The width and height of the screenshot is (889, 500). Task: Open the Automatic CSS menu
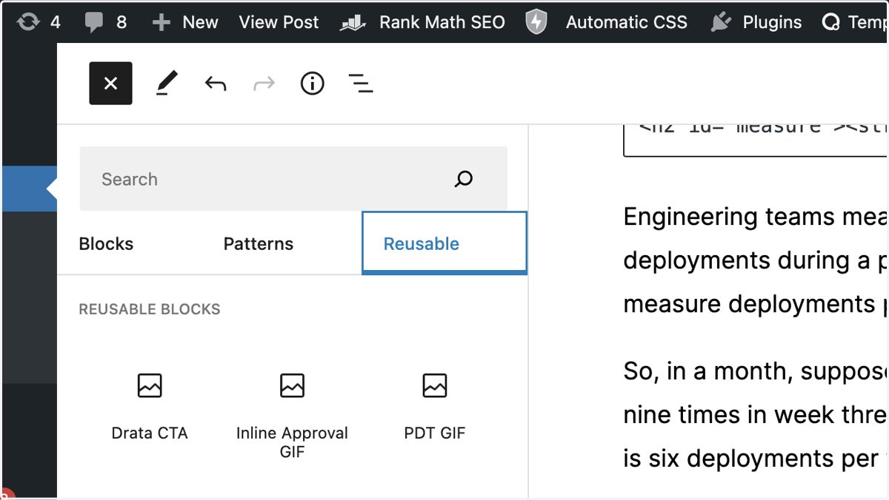click(x=606, y=22)
